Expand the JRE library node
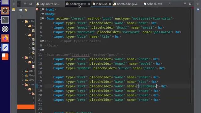The height and width of the screenshot is (113, 201). click(x=23, y=71)
